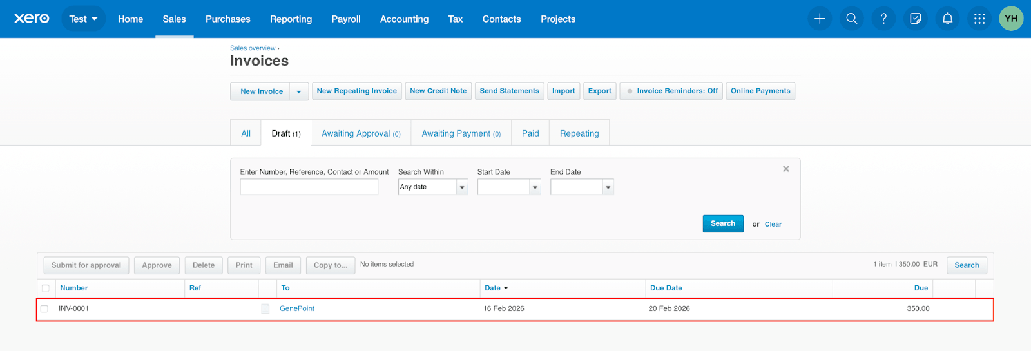Open the Tax menu
This screenshot has height=351, width=1031.
(x=456, y=19)
